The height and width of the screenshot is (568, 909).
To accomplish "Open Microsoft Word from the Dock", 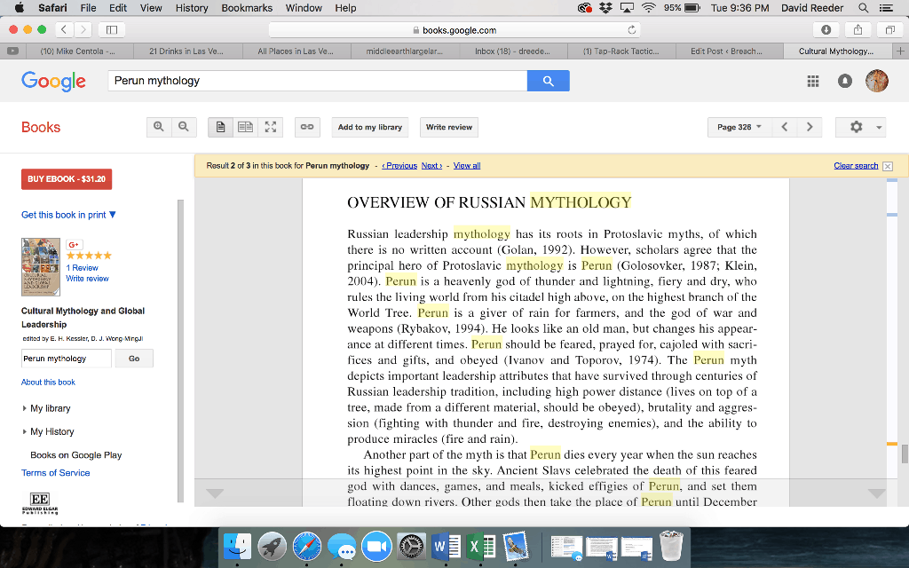I will click(x=447, y=546).
